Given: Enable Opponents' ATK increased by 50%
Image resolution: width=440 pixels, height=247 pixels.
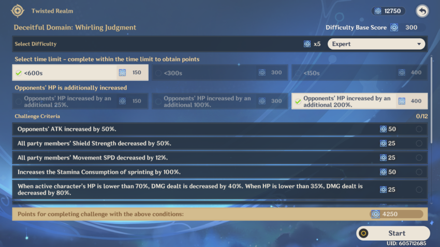Looking at the screenshot, I should click(419, 129).
